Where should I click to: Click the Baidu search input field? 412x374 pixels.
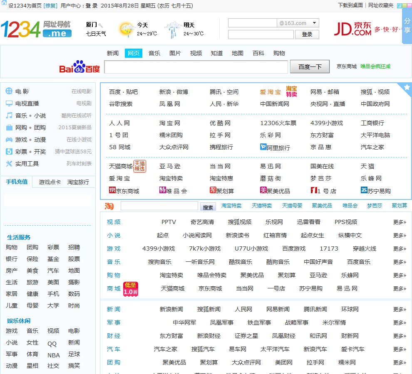click(x=196, y=67)
